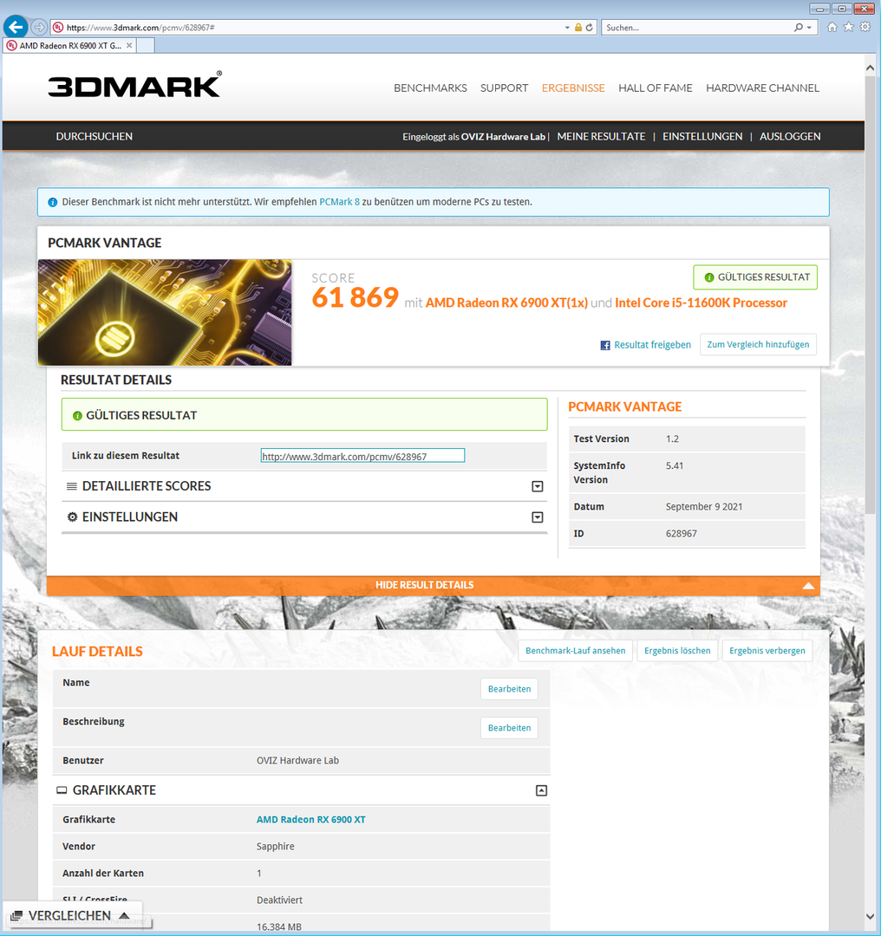Click the browser address bar URL
This screenshot has width=881, height=936.
click(141, 28)
